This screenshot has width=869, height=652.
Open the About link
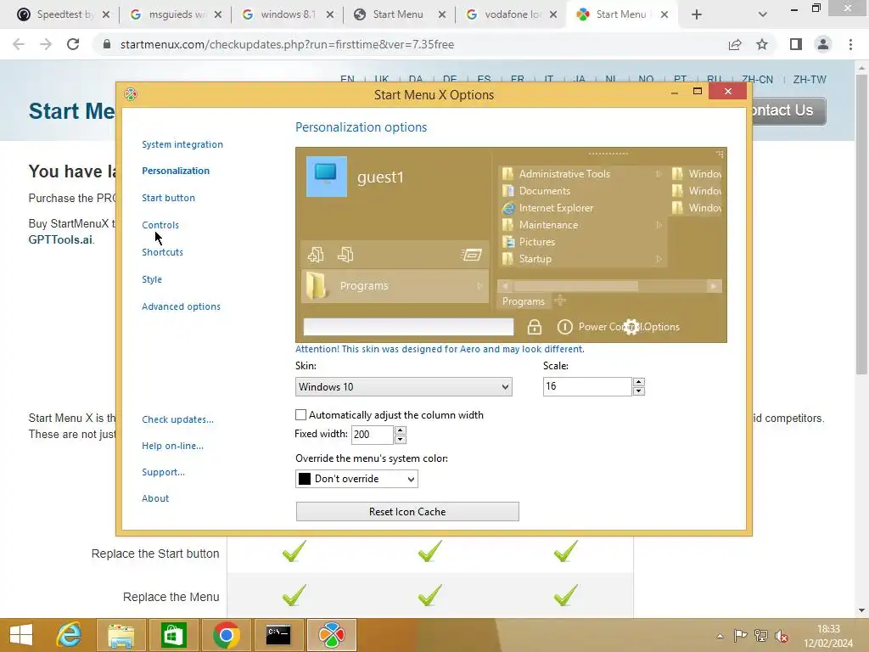[x=155, y=498]
